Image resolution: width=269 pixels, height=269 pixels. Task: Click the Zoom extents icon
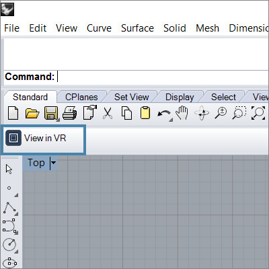tap(258, 113)
